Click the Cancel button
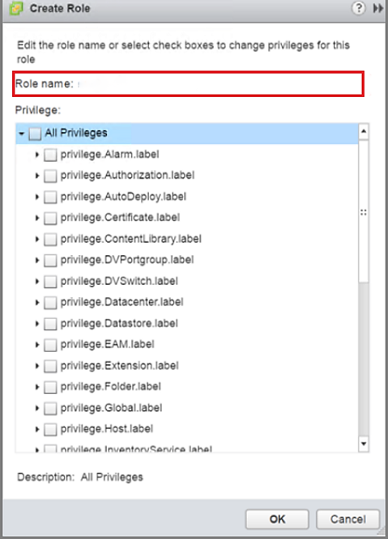388x539 pixels. pyautogui.click(x=348, y=519)
